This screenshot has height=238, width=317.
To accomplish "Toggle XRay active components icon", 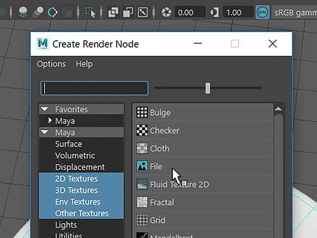I will pyautogui.click(x=128, y=12).
